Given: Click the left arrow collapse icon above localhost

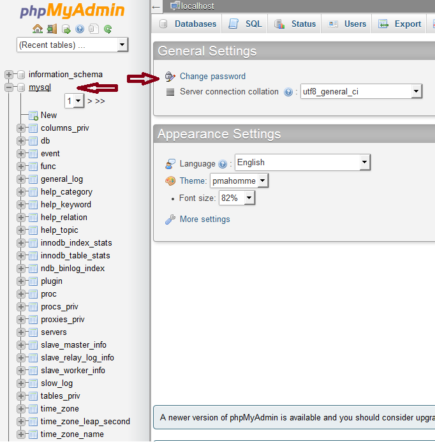Looking at the screenshot, I should (156, 6).
